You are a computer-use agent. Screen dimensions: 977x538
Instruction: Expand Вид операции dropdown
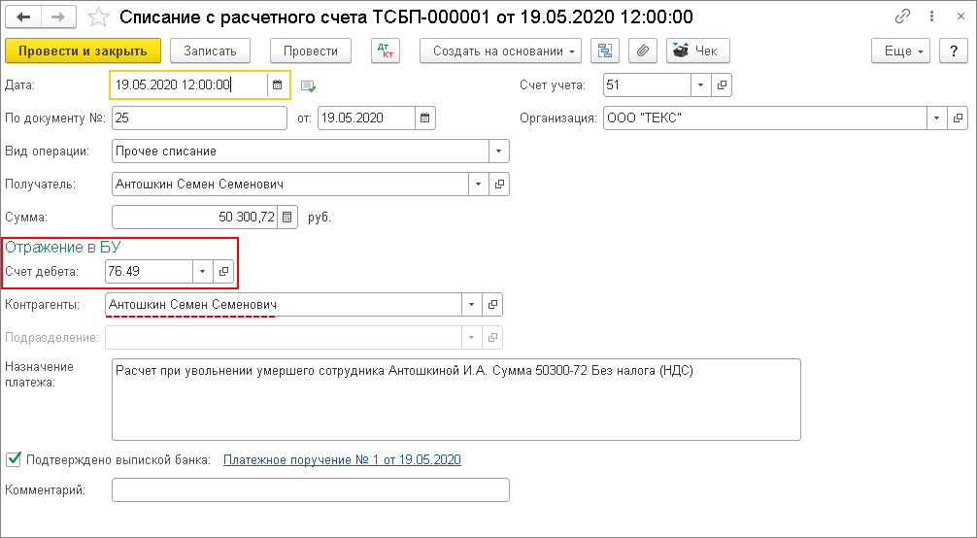coord(499,151)
